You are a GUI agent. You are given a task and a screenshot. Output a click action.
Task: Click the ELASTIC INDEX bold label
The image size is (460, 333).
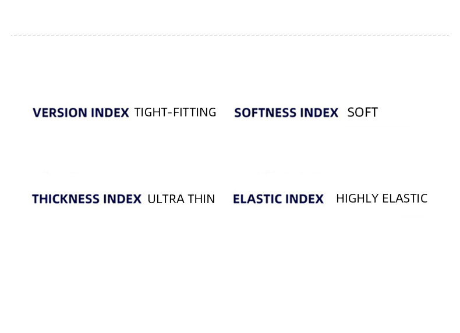(278, 199)
